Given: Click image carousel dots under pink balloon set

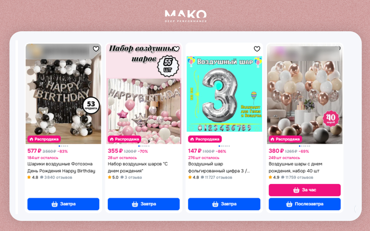Looking at the screenshot, I should click(144, 146).
